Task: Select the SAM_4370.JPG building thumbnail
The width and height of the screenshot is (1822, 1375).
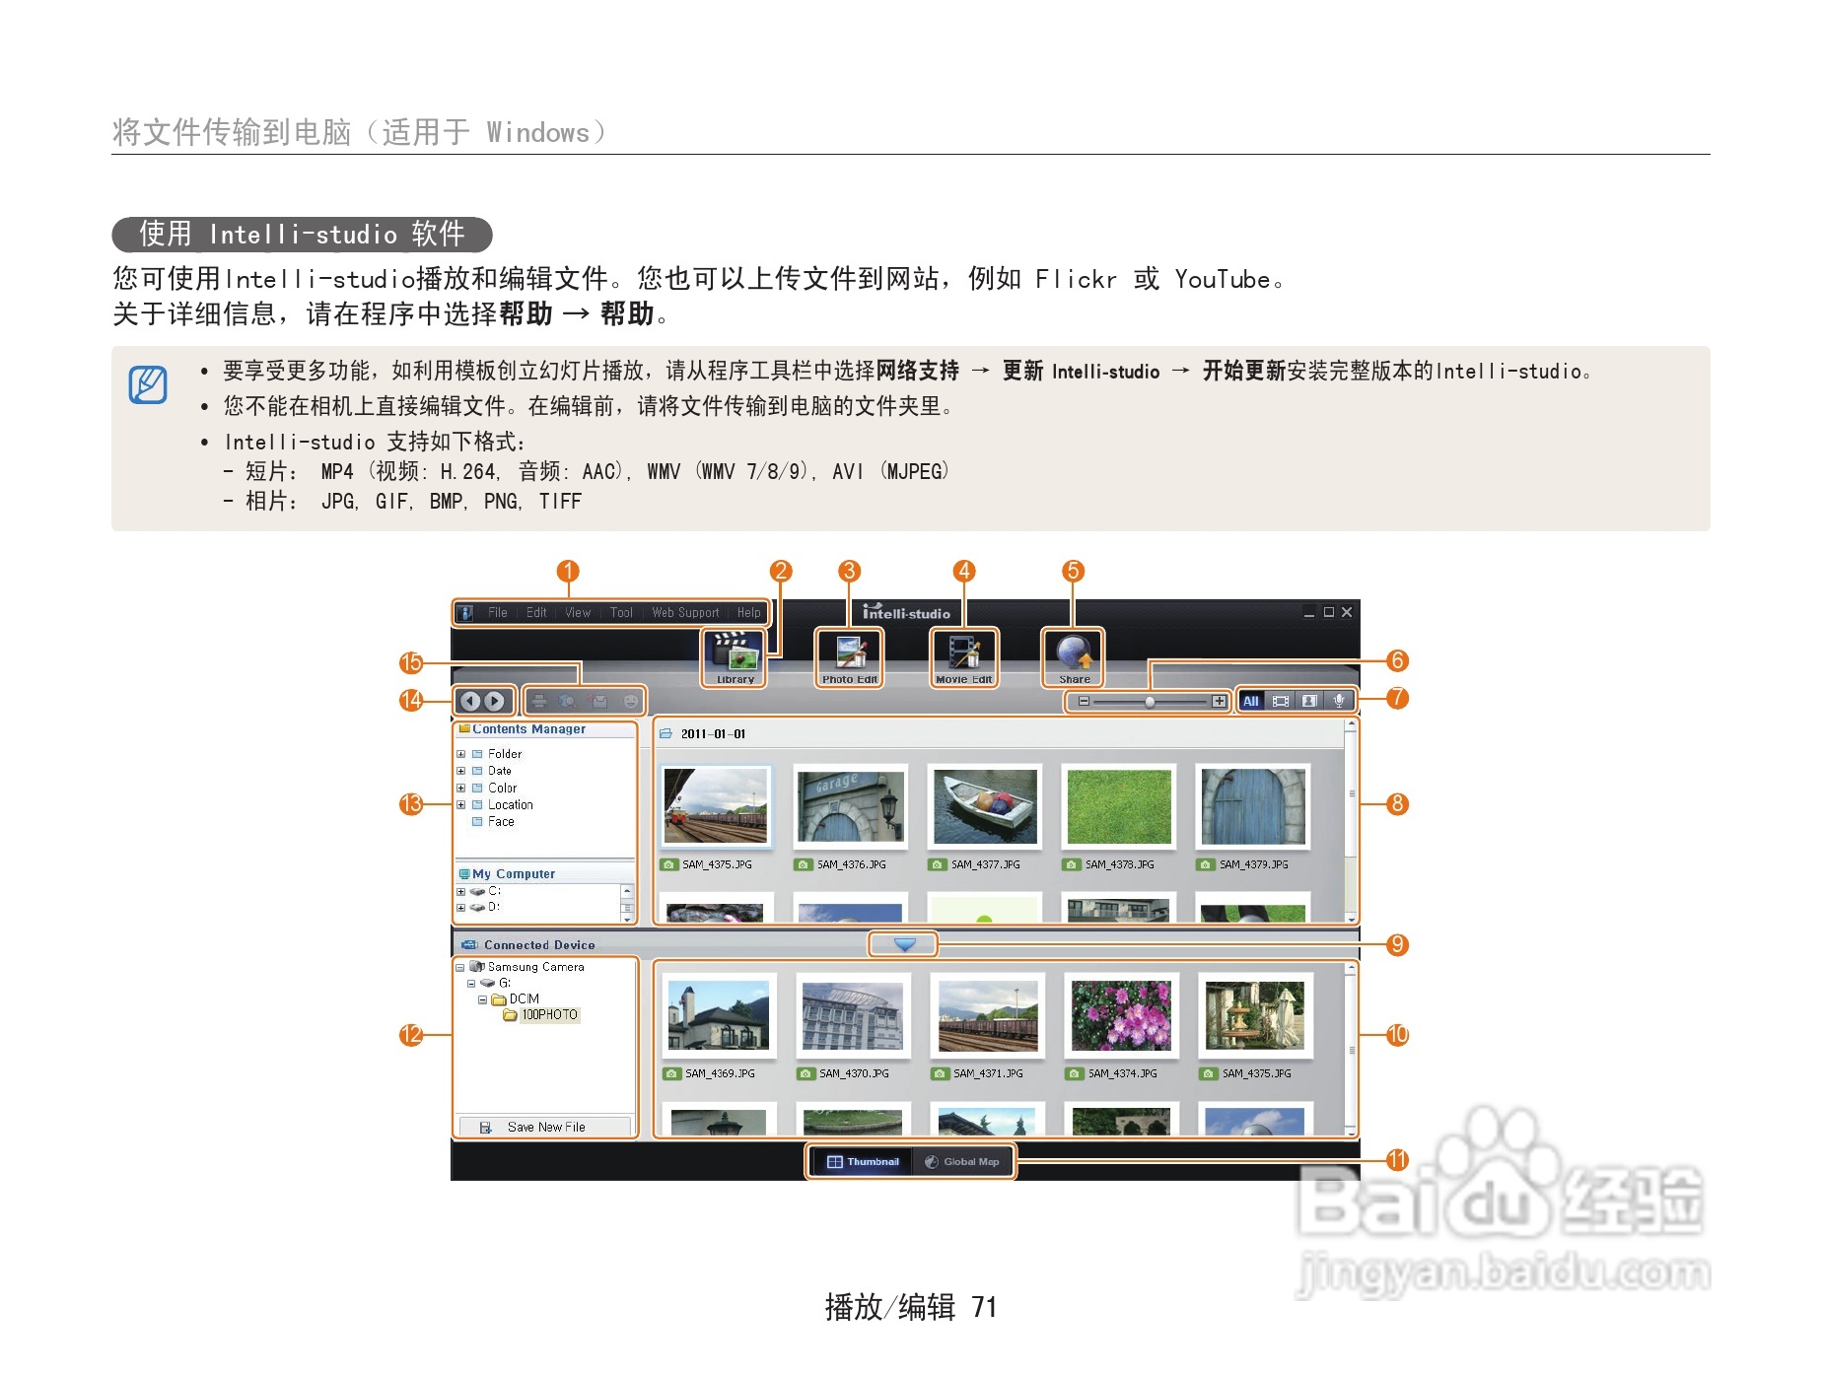Action: point(853,1015)
